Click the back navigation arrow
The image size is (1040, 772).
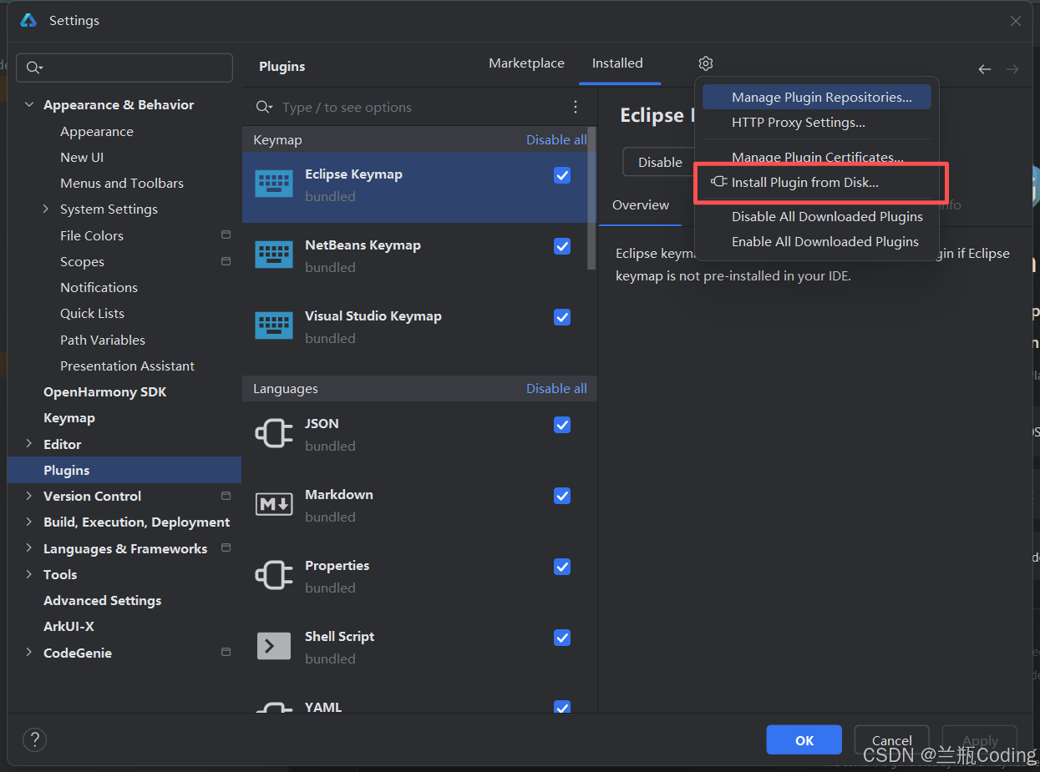pyautogui.click(x=985, y=69)
